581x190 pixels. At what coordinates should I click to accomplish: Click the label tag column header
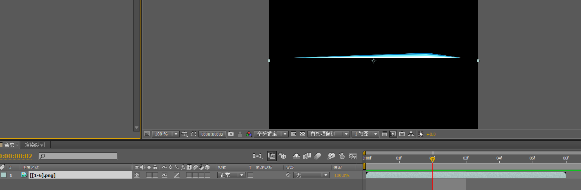tap(2, 167)
